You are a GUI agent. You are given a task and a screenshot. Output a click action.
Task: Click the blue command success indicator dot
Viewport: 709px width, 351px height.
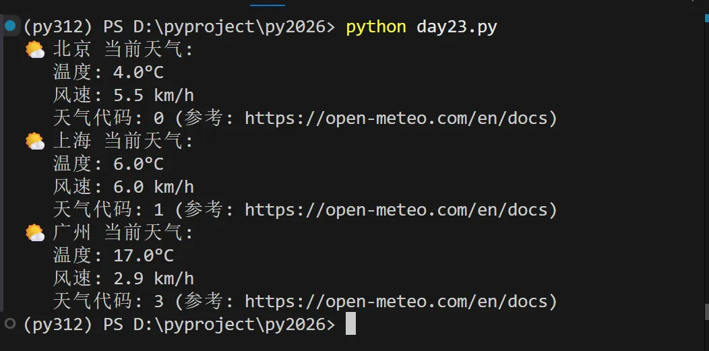[x=9, y=26]
